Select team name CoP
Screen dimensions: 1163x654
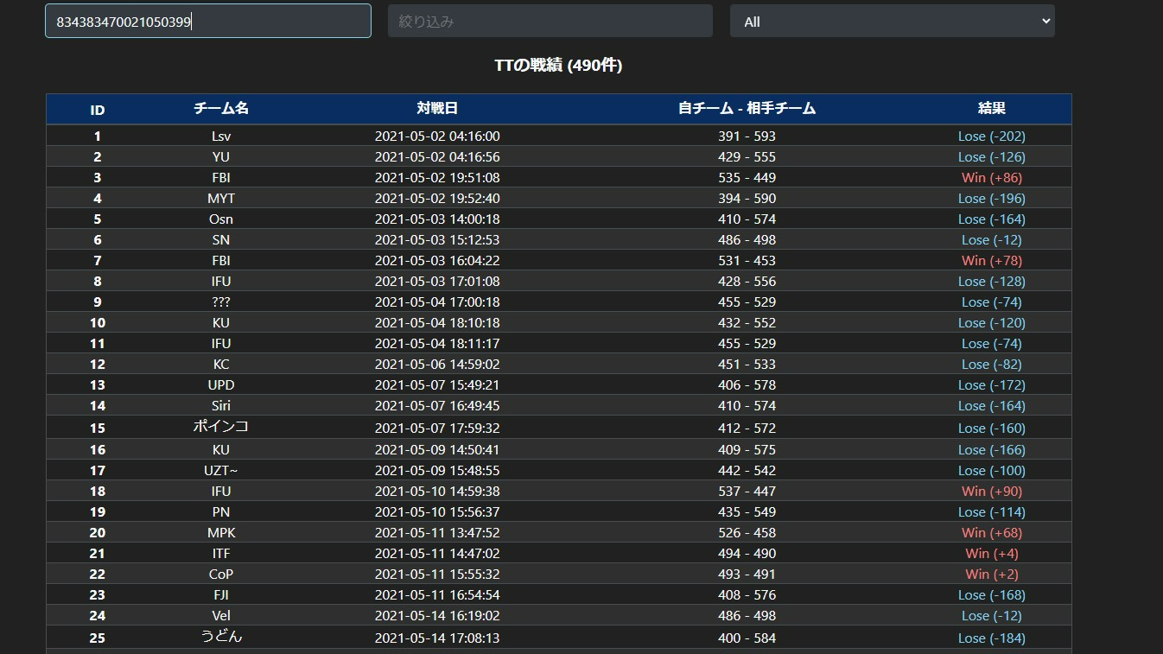click(x=221, y=574)
